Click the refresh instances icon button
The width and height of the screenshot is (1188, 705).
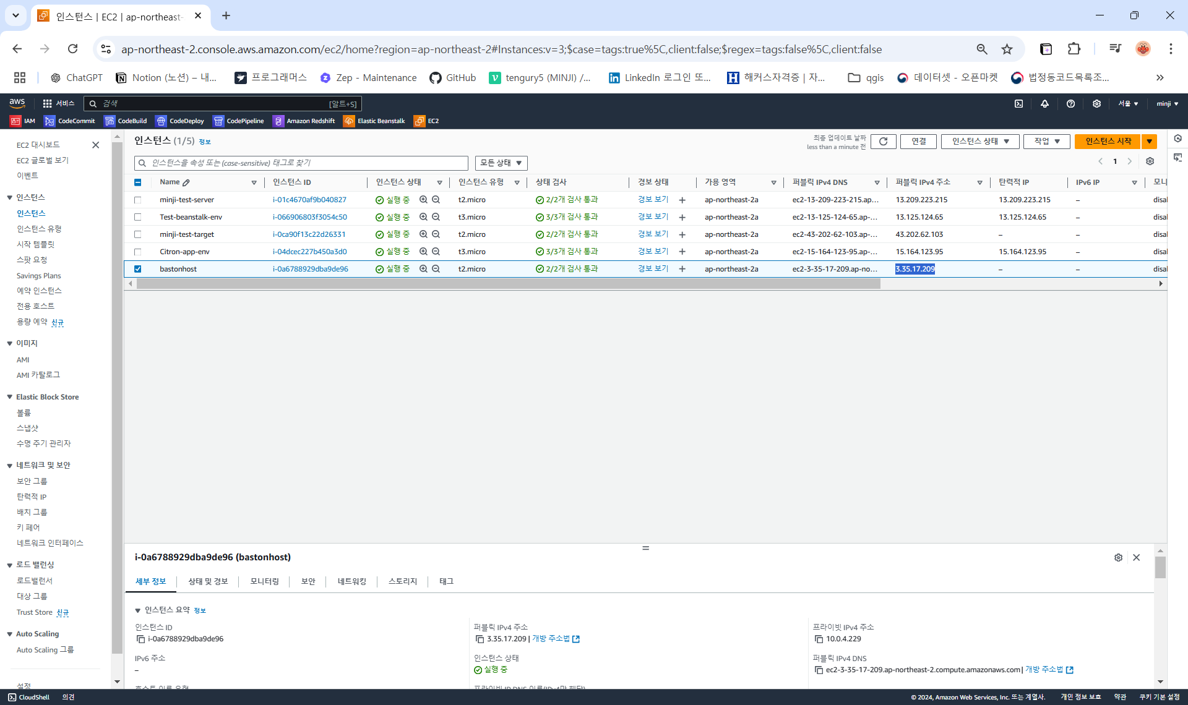pos(883,142)
